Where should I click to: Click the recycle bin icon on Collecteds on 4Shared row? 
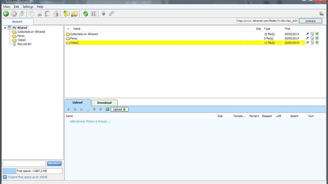(312, 34)
